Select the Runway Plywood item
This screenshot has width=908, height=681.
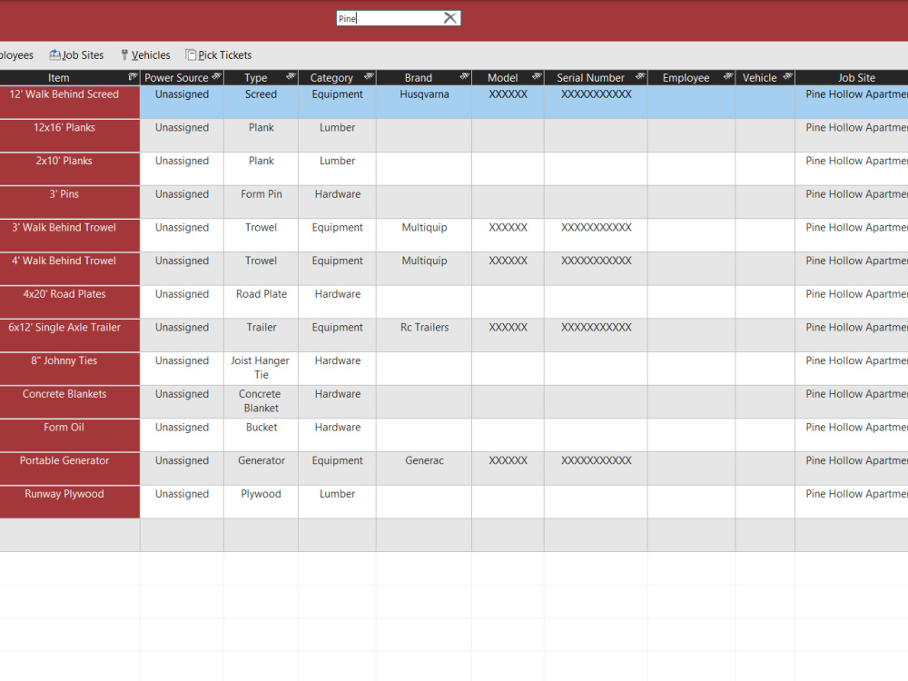click(70, 501)
